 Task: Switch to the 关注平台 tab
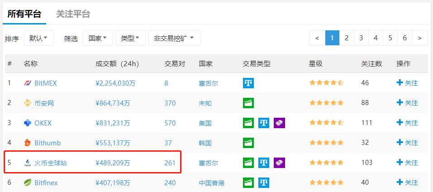(73, 14)
